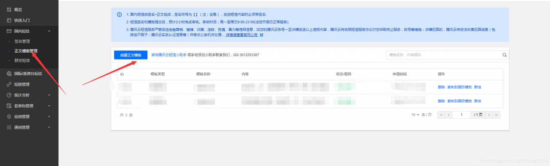Click the / 1 页 page total label
Viewport: 550px width, 166px height.
[x=478, y=115]
